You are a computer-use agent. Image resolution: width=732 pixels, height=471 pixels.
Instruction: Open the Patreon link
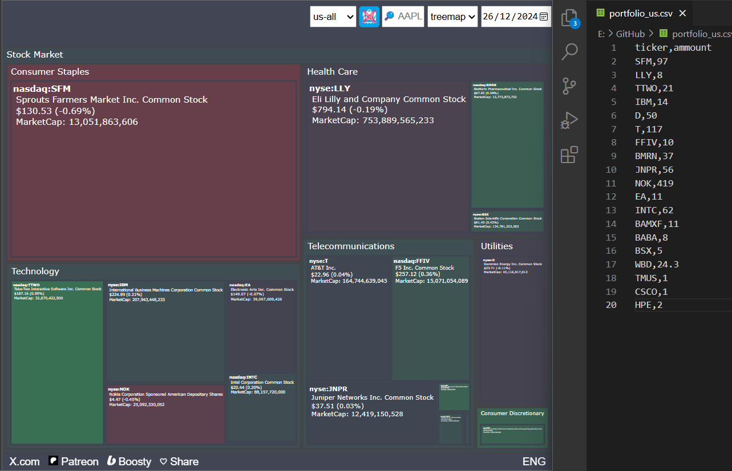[x=74, y=461]
